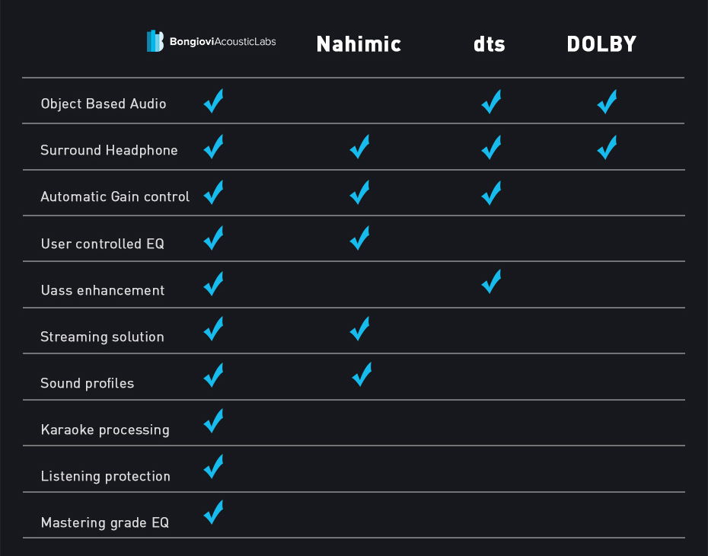Click the Surround Headphone row label
Image resolution: width=708 pixels, height=556 pixels.
[x=109, y=150]
